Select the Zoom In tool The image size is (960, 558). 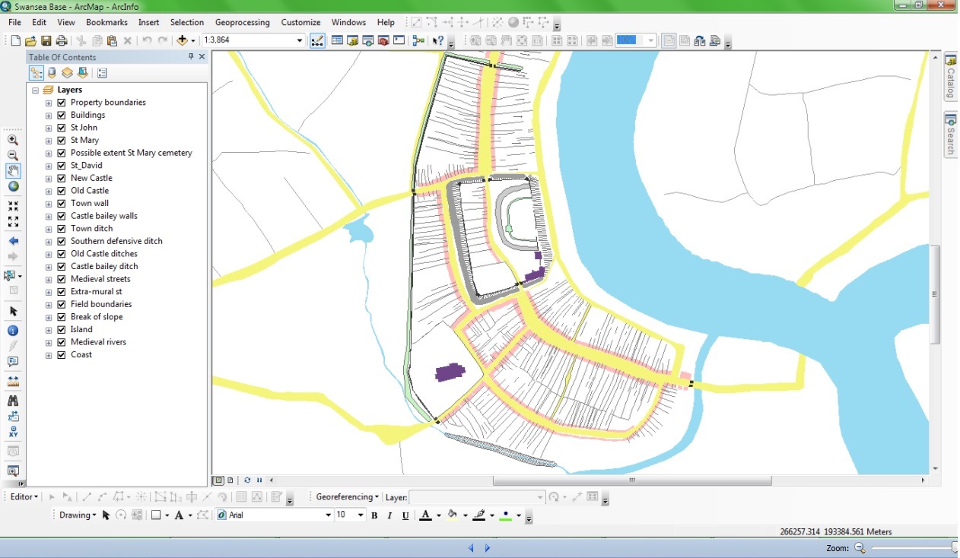click(12, 140)
